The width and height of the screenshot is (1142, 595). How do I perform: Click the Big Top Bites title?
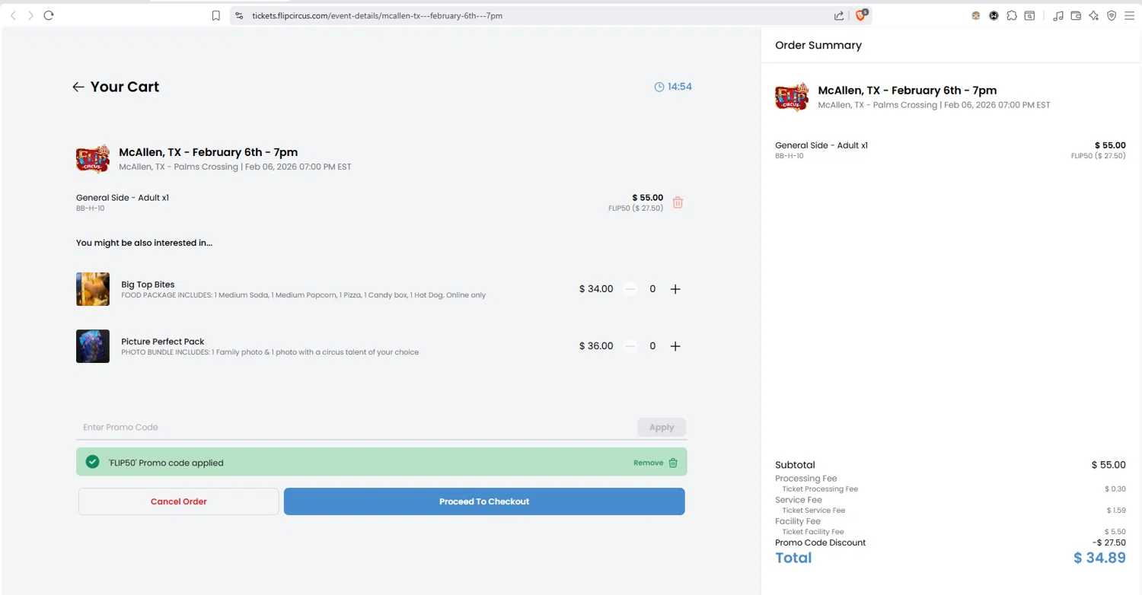click(x=148, y=285)
